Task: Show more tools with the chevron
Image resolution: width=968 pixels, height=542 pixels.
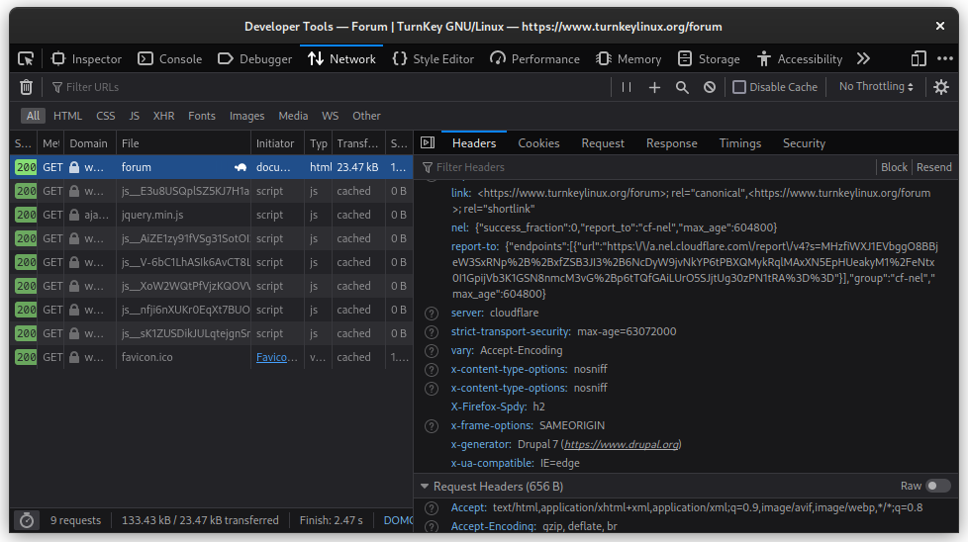Action: point(863,59)
